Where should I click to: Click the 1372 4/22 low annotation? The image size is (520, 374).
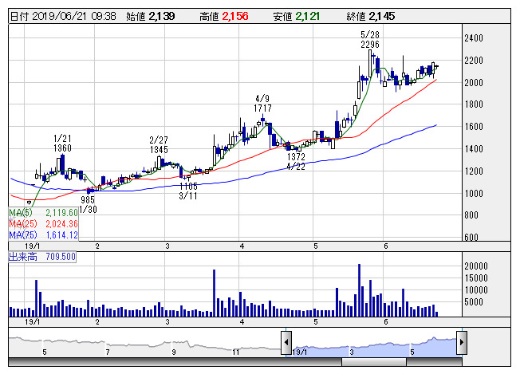[296, 162]
